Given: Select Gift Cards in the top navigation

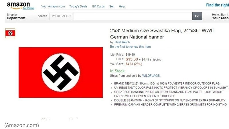Looking at the screenshot, I should pos(98,6).
